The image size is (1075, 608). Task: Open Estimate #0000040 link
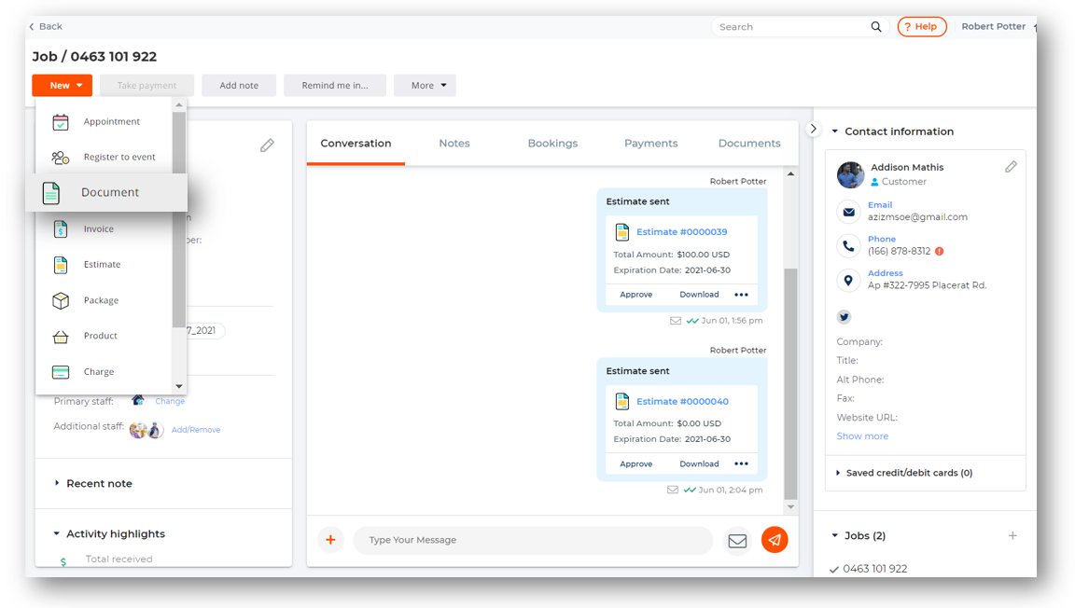coord(682,402)
